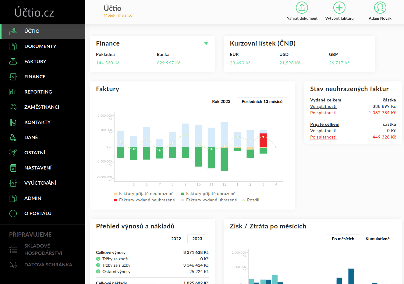
Task: Show the 2022 revenue overview tab
Action: click(x=176, y=239)
